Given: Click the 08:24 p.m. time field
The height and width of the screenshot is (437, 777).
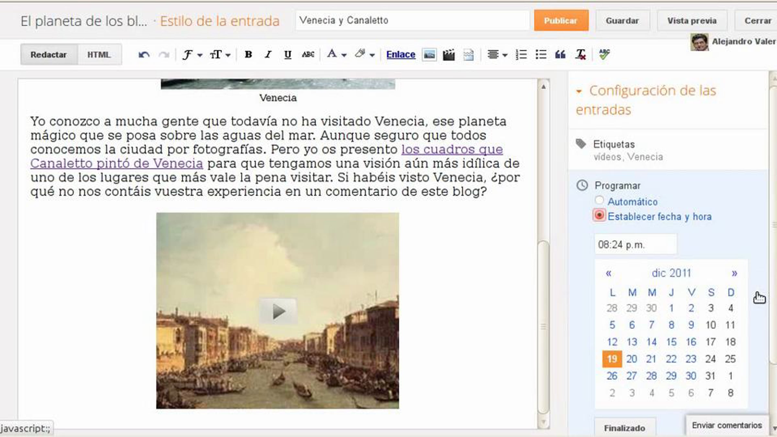Looking at the screenshot, I should (x=635, y=244).
